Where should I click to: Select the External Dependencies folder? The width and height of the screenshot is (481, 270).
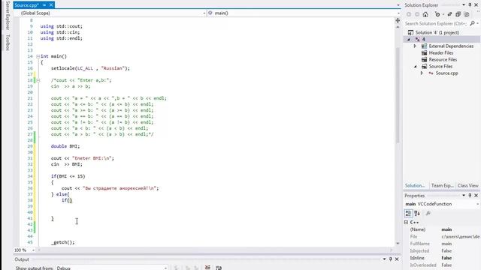pos(451,46)
